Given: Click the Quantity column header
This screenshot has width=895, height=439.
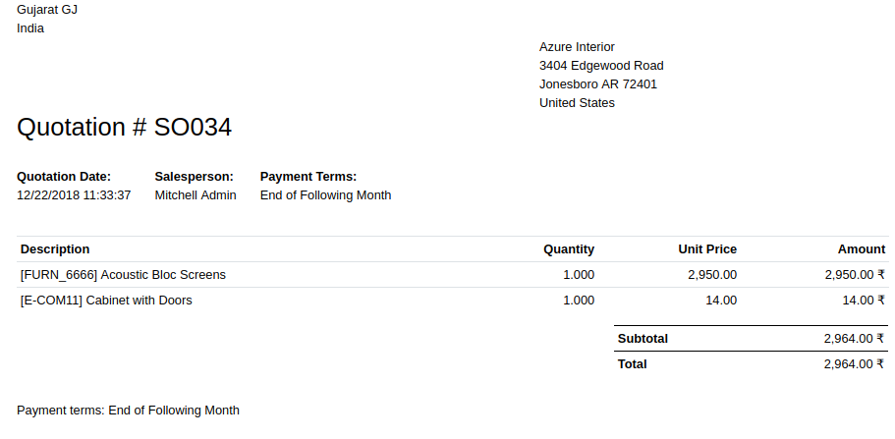Looking at the screenshot, I should (x=569, y=248).
